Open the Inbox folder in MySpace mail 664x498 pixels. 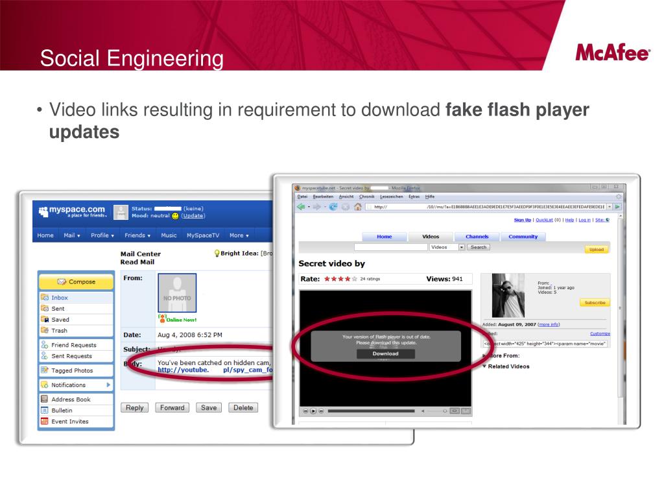tap(77, 298)
